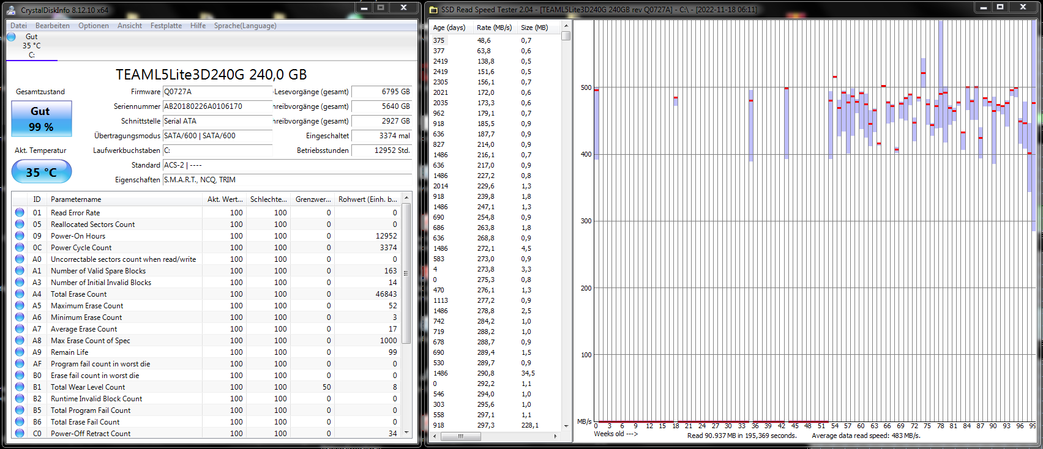Click status icon for Max Erase Count of Spec
The image size is (1043, 449).
20,341
